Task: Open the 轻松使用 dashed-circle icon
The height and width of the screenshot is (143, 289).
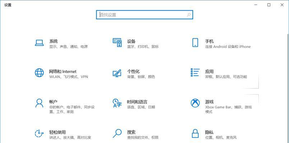Action: coord(39,133)
